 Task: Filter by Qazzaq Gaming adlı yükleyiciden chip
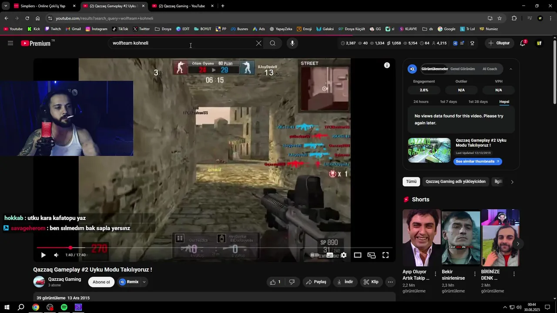[455, 182]
